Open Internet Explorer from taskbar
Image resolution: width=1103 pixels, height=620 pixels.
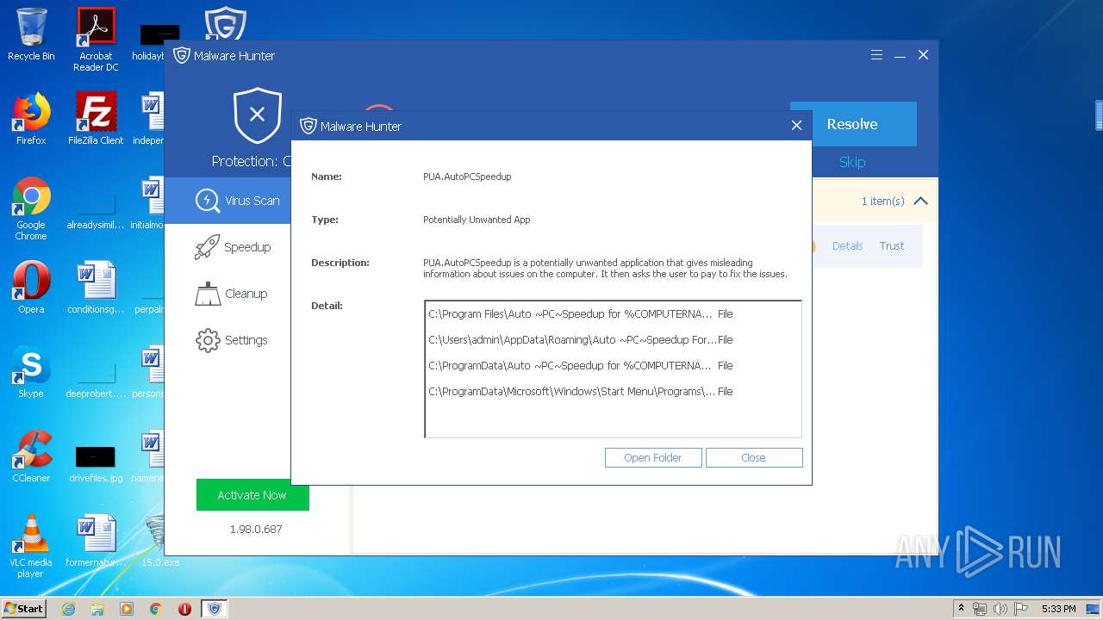69,609
